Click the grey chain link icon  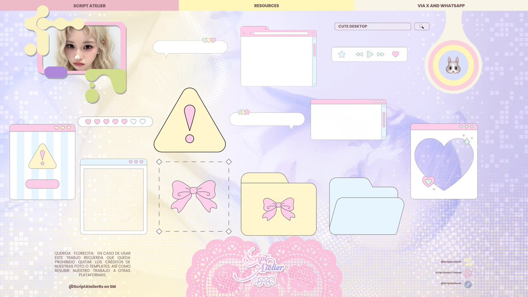[x=468, y=284]
